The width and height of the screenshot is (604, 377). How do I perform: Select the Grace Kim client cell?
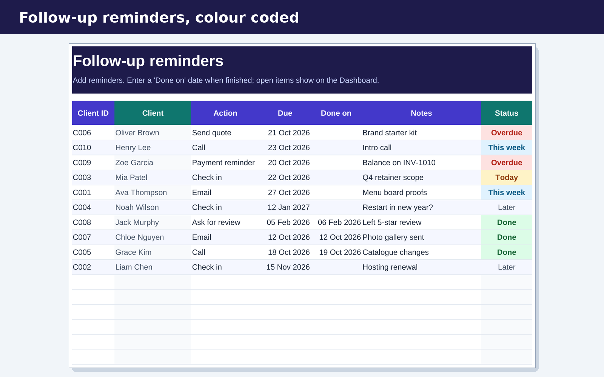[x=153, y=252]
